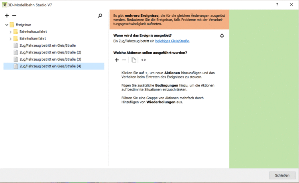This screenshot has height=183, width=299.
Task: Select event Zug/Fahrzeug betritt ein Gleis/Straße (2)
Action: point(50,52)
